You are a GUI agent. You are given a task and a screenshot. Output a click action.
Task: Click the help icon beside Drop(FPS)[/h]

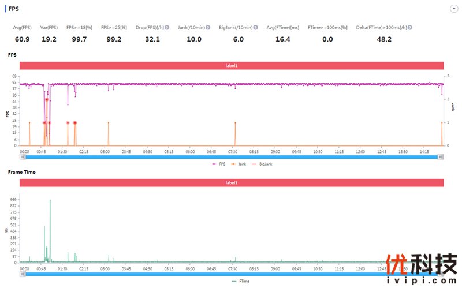coord(167,27)
